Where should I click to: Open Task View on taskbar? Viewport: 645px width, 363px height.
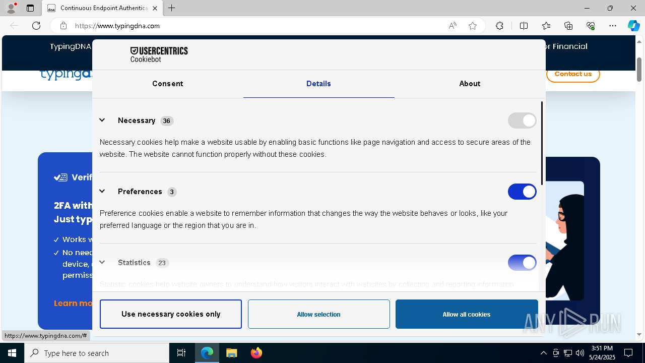click(181, 353)
